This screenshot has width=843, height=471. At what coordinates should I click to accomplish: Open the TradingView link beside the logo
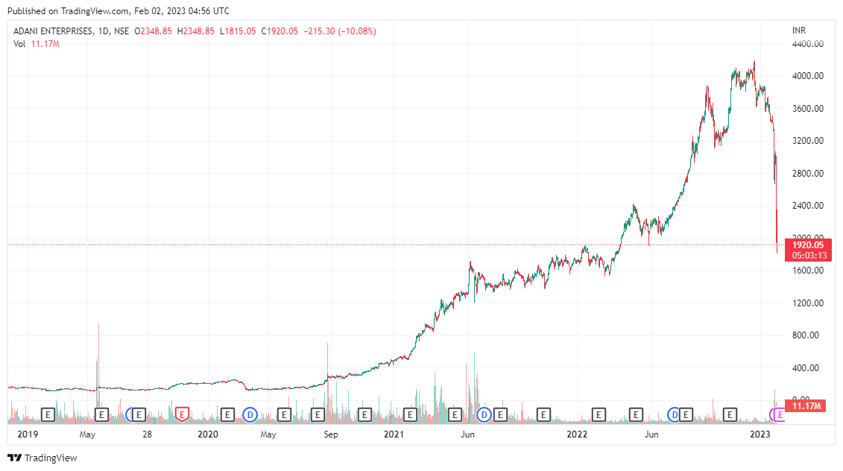(x=51, y=458)
